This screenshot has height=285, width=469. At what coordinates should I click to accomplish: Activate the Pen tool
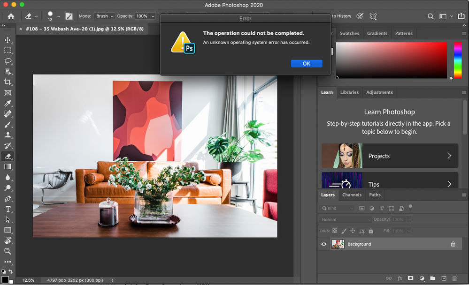8,199
